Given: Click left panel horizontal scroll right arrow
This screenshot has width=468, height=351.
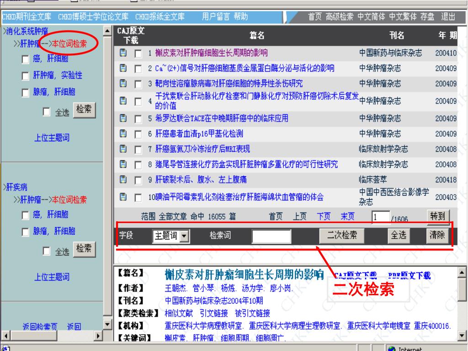Looking at the screenshot, I should [98, 336].
